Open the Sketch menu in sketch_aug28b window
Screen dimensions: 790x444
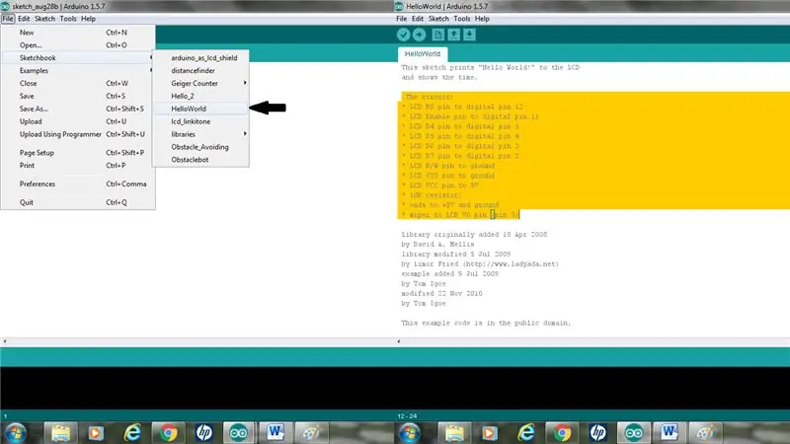44,19
